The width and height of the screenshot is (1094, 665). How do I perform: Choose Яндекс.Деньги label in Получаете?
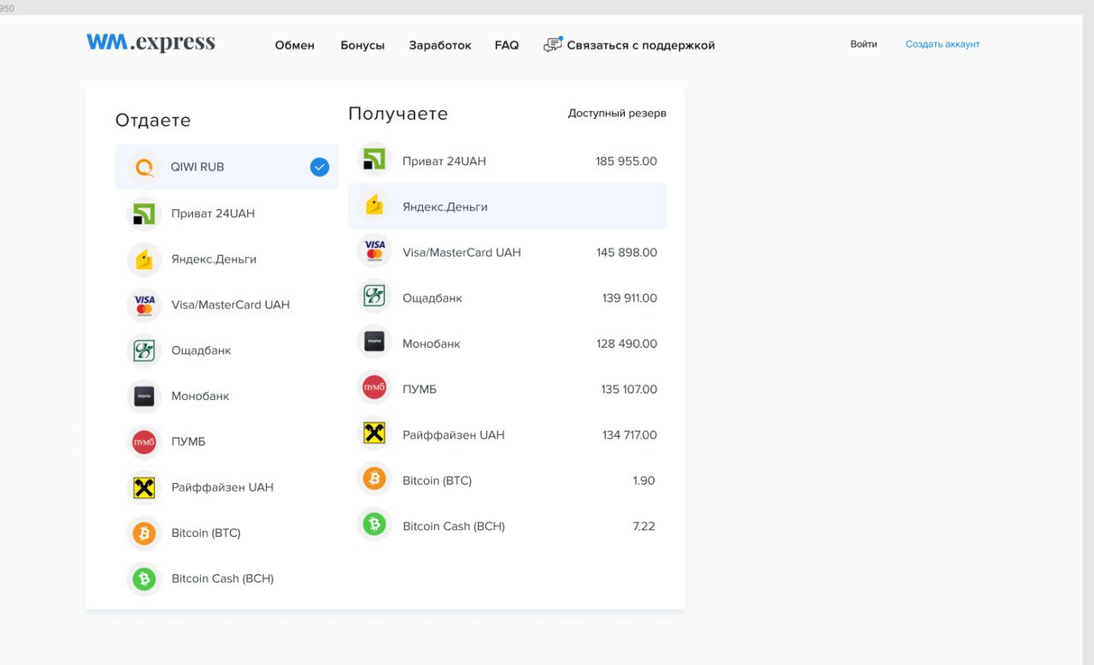coord(445,207)
